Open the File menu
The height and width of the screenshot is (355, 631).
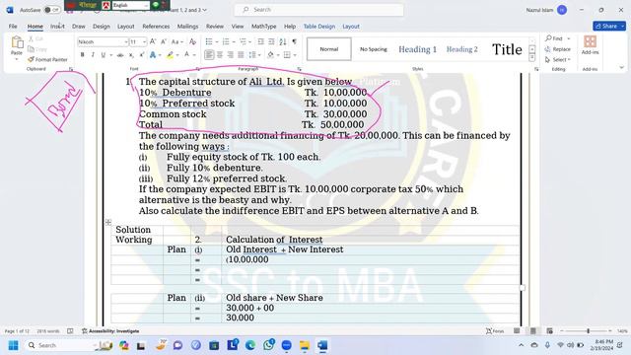click(13, 27)
